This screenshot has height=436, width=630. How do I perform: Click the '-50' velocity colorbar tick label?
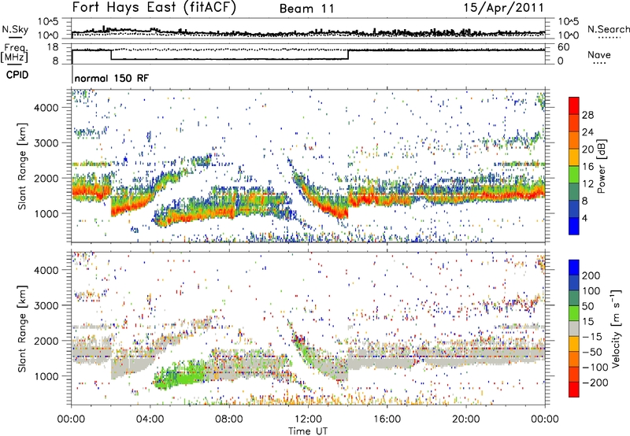[593, 352]
